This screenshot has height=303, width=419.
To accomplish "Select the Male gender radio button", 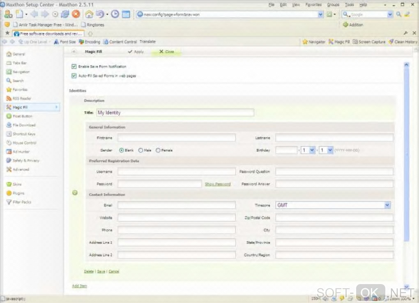I will 140,150.
